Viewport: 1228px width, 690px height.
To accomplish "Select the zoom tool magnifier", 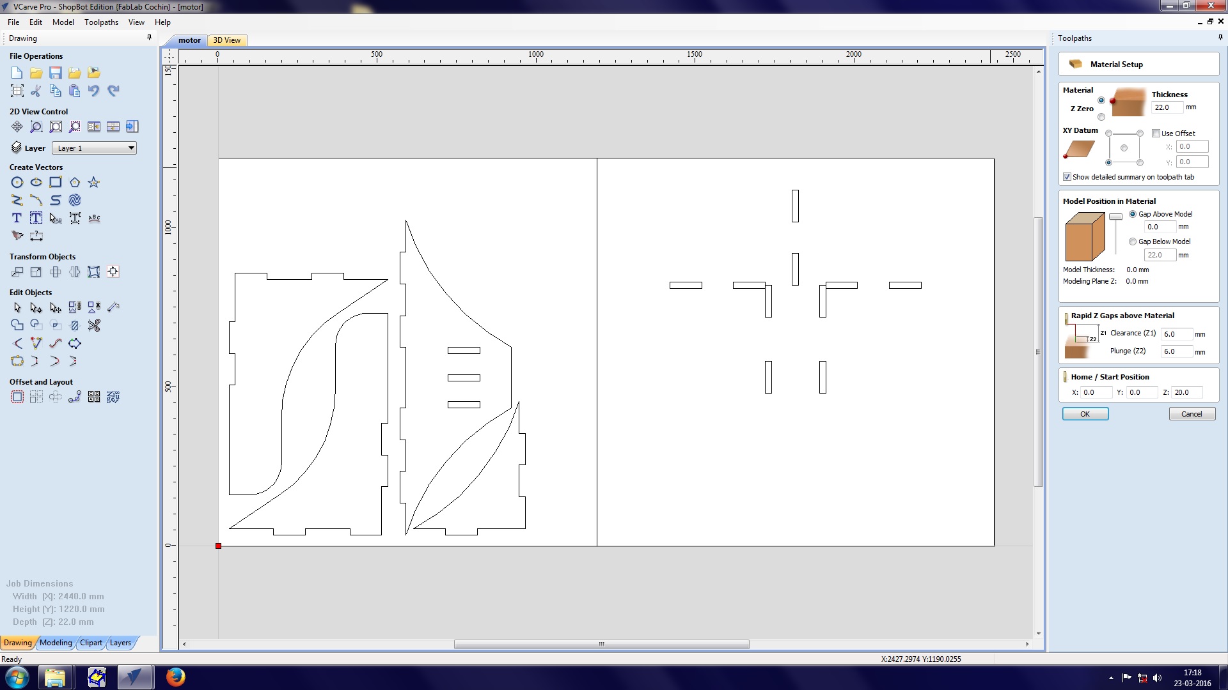I will [36, 126].
